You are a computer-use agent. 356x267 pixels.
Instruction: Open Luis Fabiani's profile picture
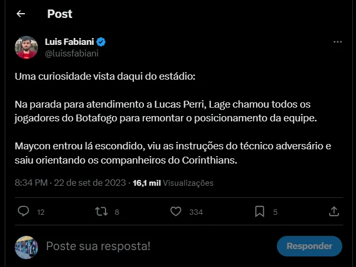26,47
